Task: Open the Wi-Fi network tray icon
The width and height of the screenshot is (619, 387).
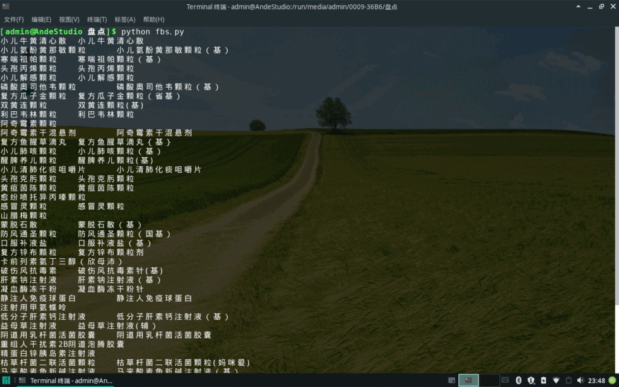Action: [x=556, y=380]
